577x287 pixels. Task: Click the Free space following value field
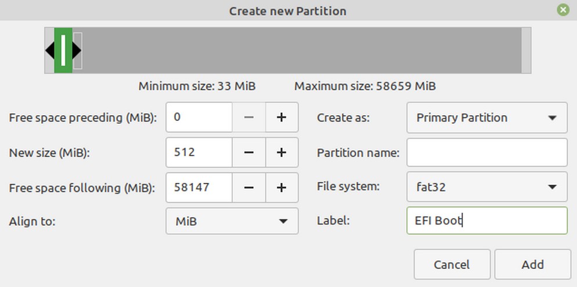[x=199, y=187]
